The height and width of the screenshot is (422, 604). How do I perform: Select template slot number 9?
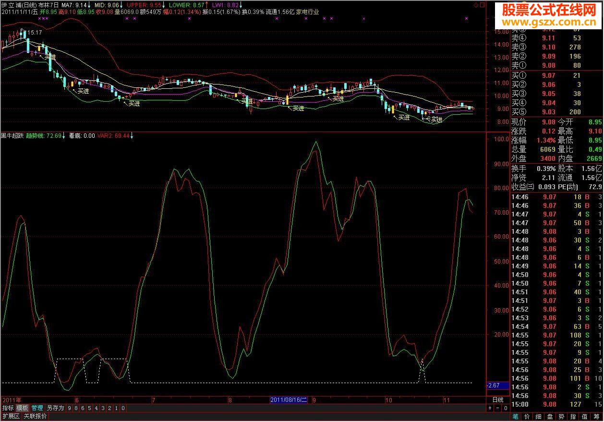click(70, 408)
